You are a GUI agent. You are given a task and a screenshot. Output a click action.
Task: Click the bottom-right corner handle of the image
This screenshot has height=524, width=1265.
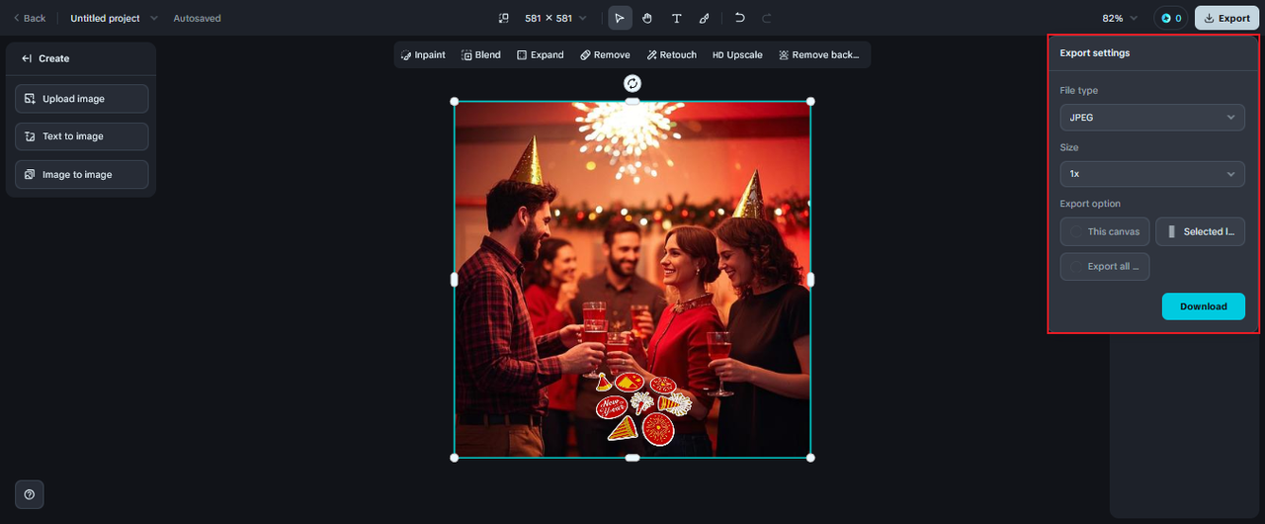pos(810,458)
